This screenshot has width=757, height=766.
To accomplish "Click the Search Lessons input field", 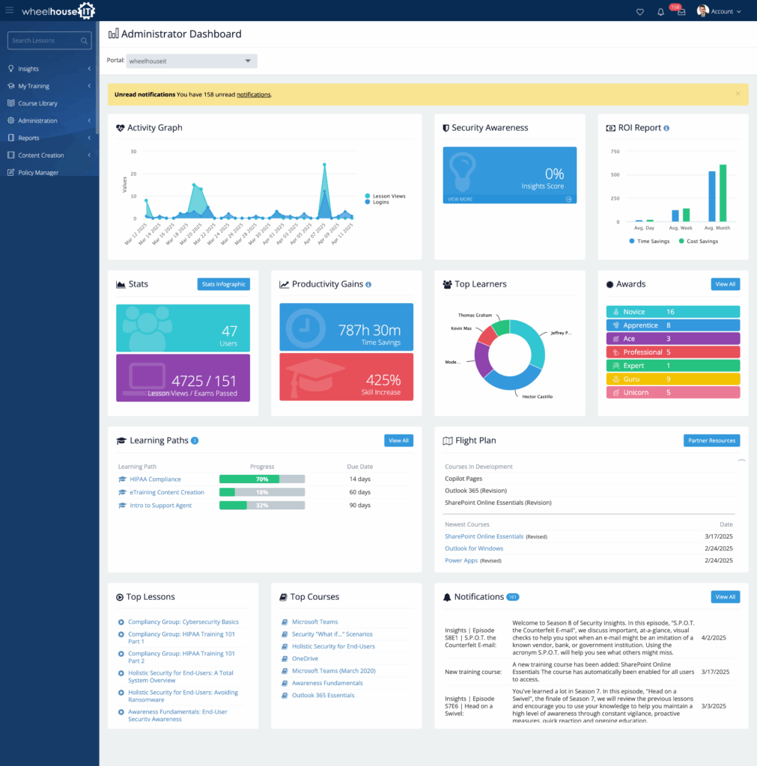I will tap(49, 40).
